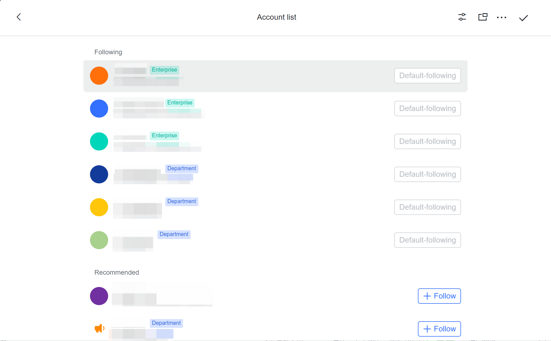Open the filter settings icon
The height and width of the screenshot is (341, 551).
(x=462, y=17)
